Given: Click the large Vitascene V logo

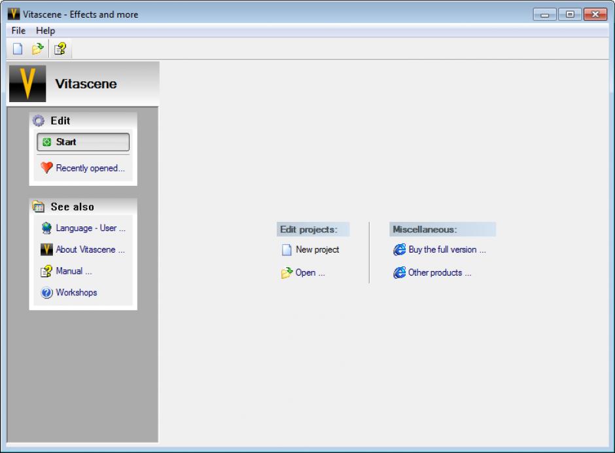Looking at the screenshot, I should (27, 84).
